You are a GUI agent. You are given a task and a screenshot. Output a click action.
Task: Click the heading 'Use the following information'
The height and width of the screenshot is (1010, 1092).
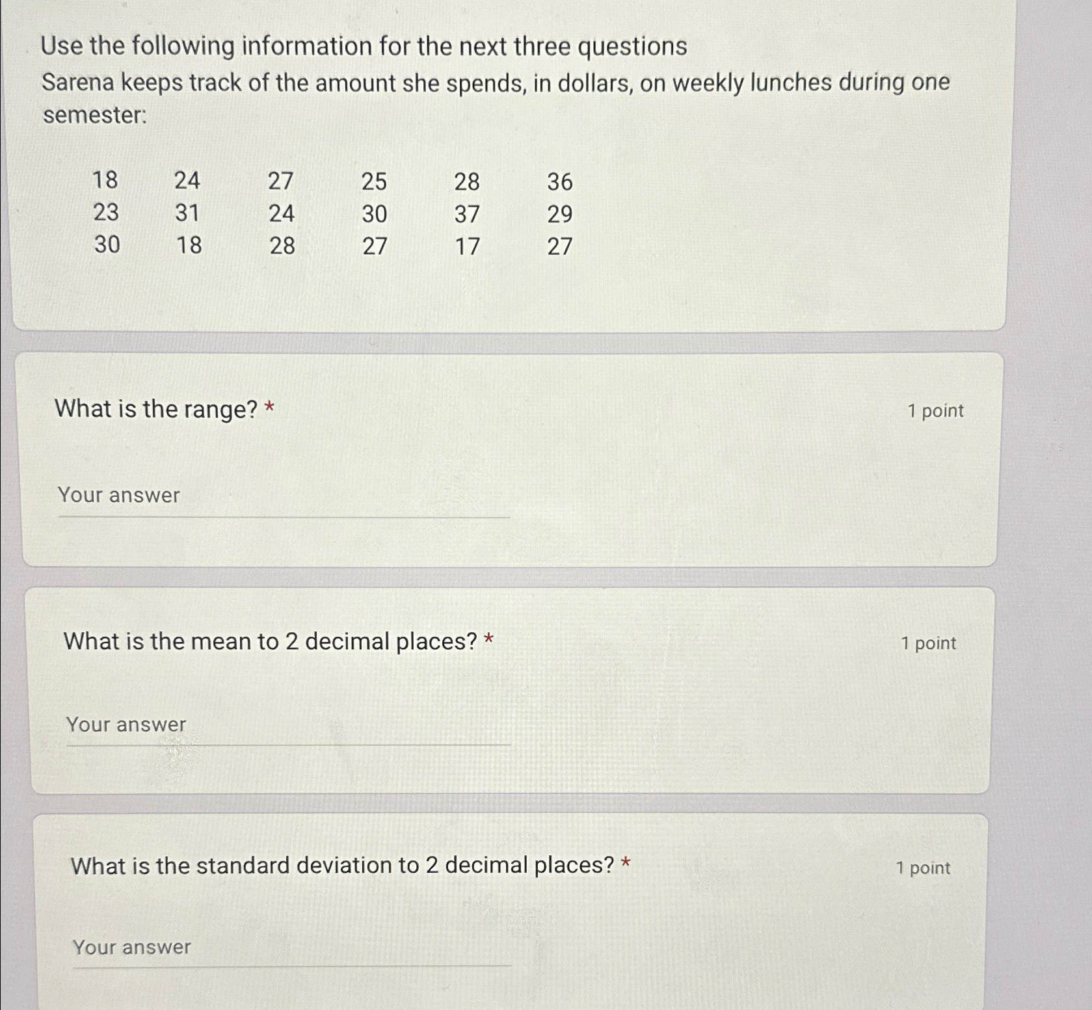[x=363, y=46]
